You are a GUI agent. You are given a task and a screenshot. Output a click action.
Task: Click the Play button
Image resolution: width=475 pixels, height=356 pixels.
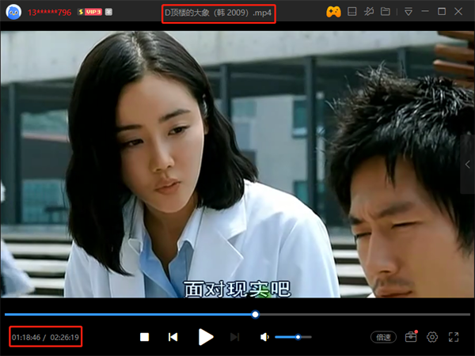(x=206, y=337)
